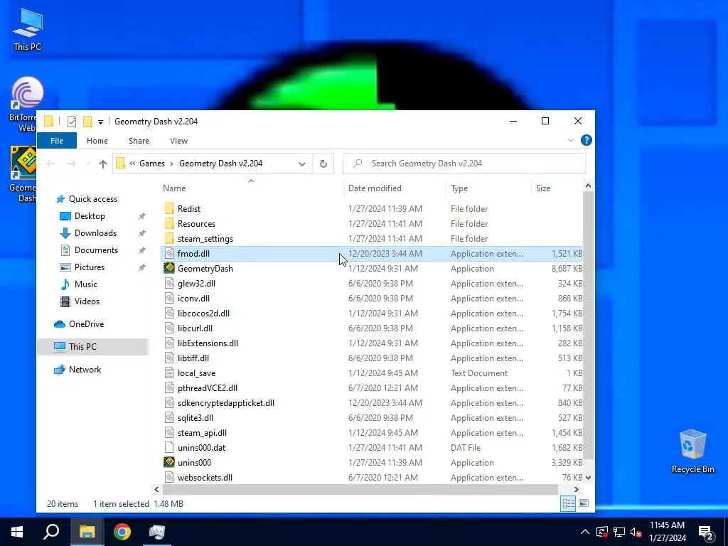Launch Google Chrome from the taskbar

pyautogui.click(x=122, y=532)
